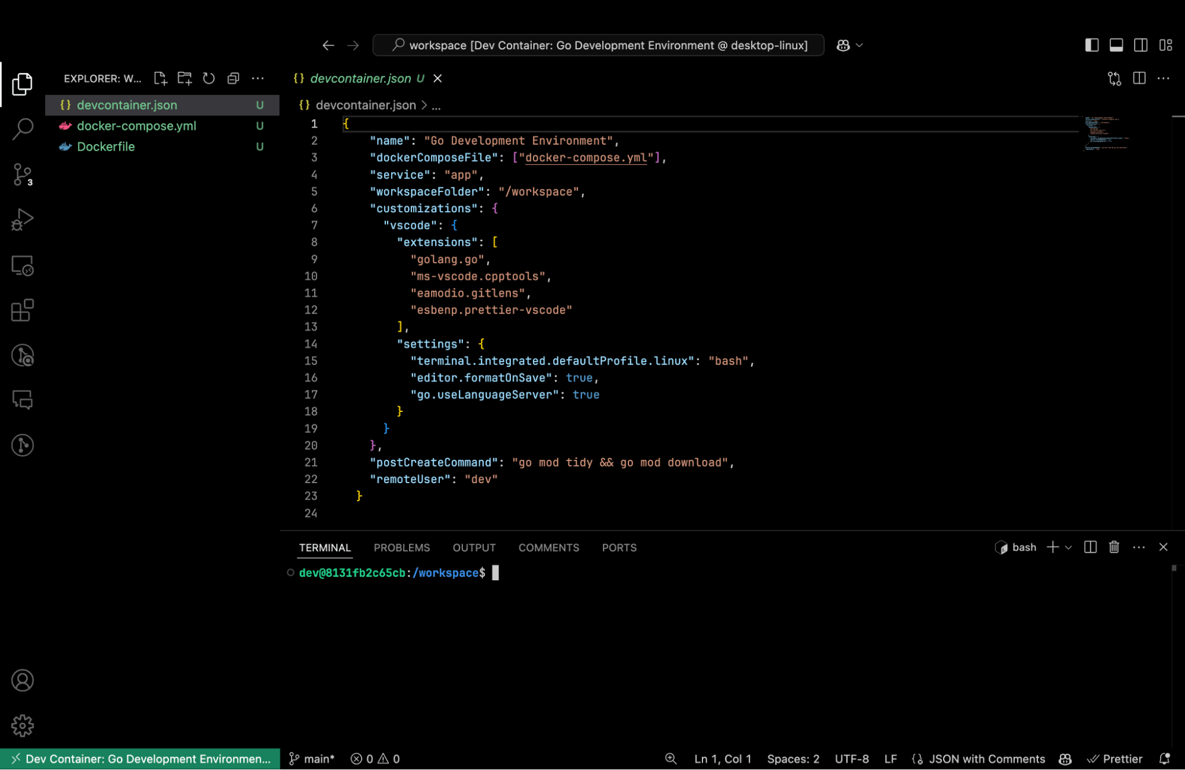Click Ln 1, Col 1 cursor position
Screen dimensions: 1185x770
723,759
